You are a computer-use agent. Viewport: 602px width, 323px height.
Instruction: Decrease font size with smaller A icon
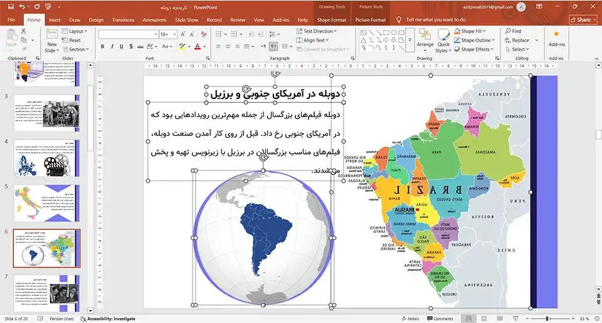(192, 34)
